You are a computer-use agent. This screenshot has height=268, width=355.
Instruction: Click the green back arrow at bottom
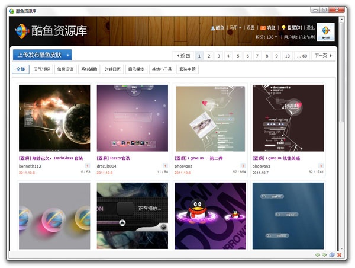[x=317, y=254]
